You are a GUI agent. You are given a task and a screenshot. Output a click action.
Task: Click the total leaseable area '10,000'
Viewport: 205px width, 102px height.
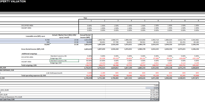pyautogui.click(x=47, y=44)
